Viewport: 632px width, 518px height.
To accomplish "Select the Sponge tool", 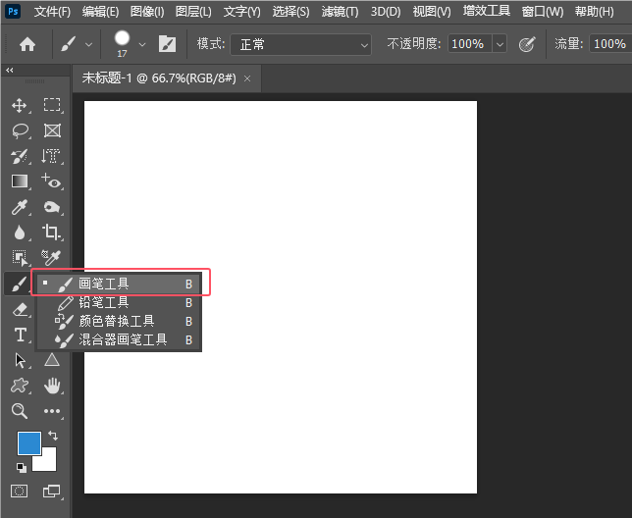I will click(52, 207).
